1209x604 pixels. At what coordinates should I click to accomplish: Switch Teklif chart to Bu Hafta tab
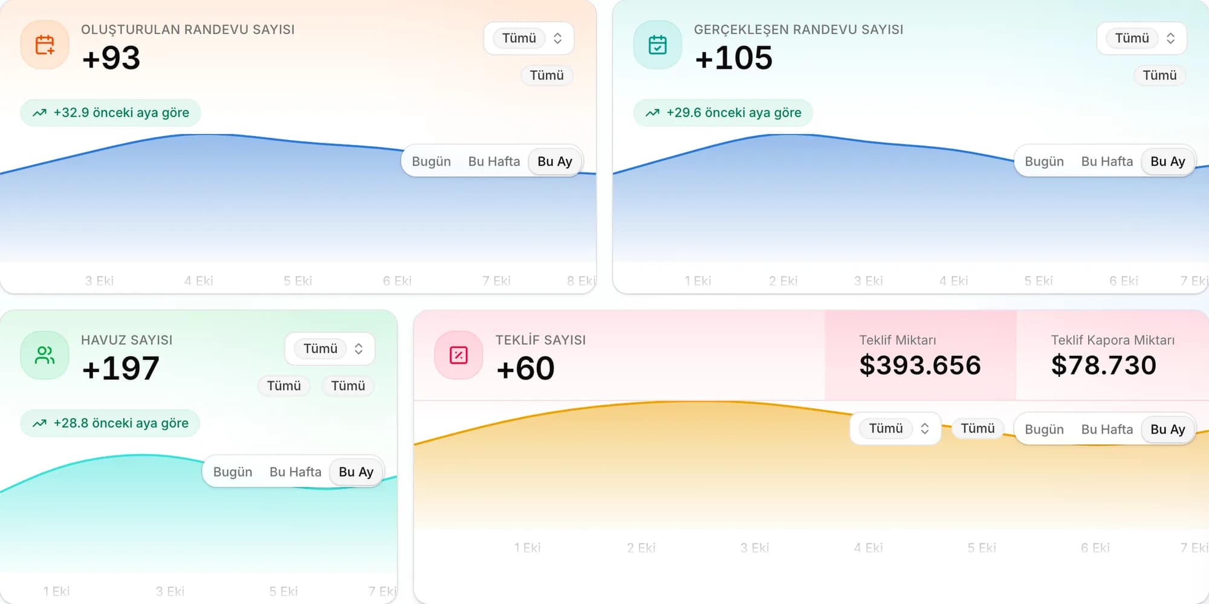click(x=1107, y=429)
